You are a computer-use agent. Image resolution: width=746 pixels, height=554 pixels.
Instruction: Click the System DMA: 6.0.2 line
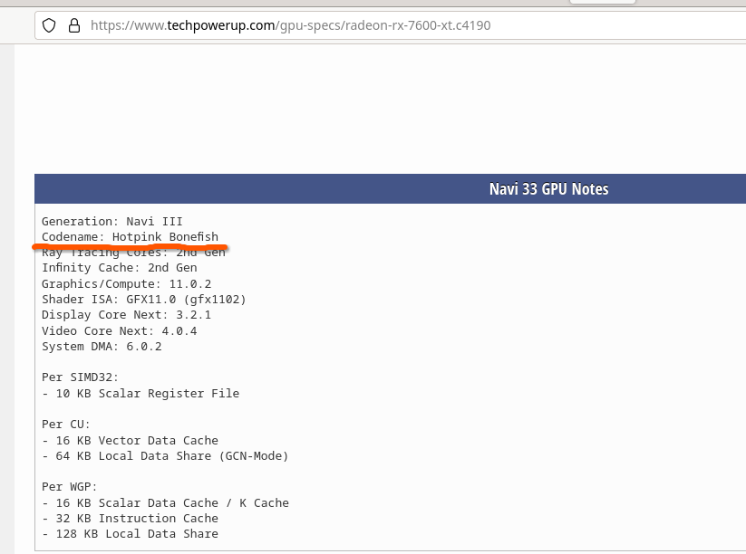(102, 346)
